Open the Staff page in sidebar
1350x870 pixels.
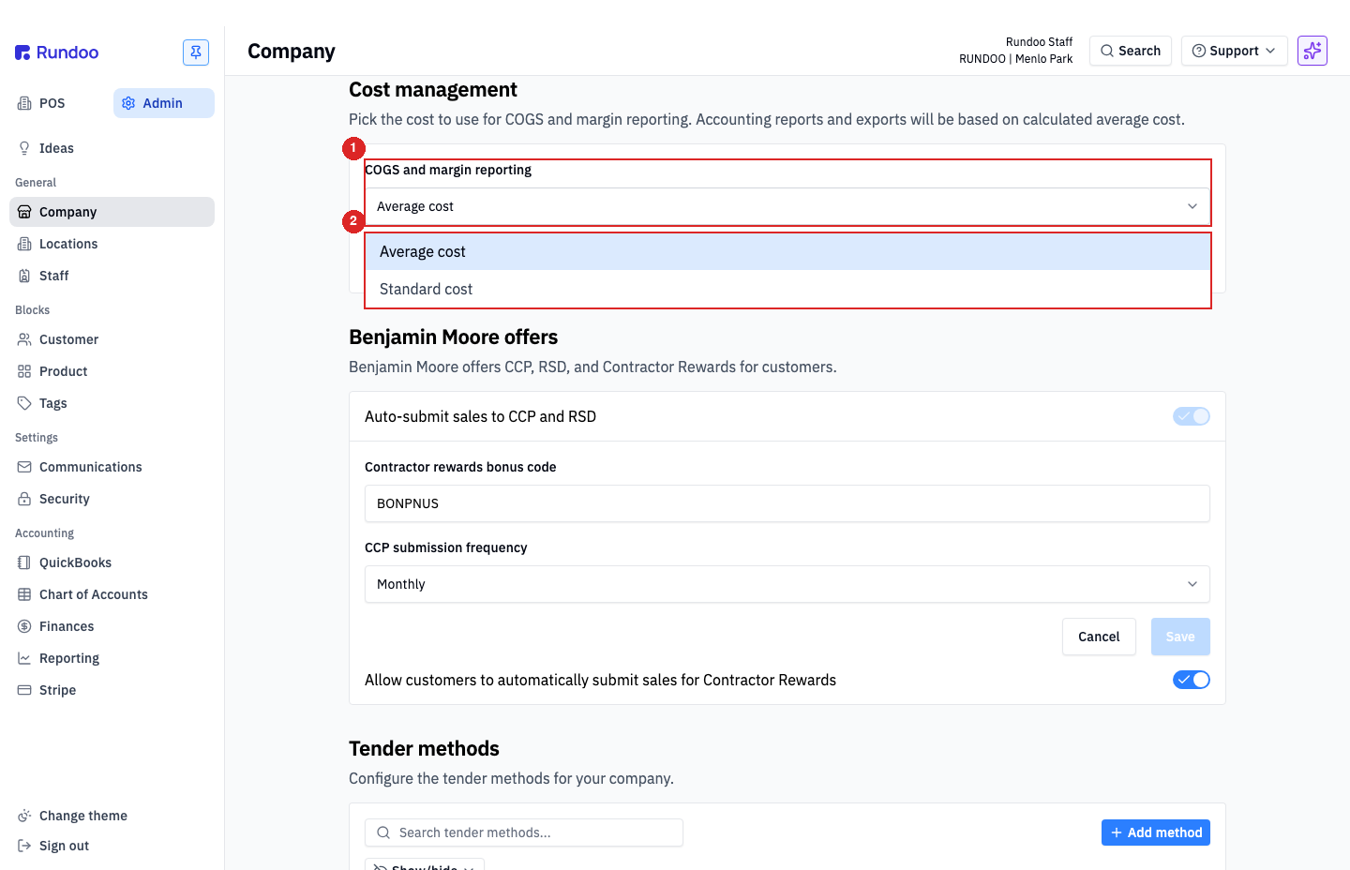point(112,276)
